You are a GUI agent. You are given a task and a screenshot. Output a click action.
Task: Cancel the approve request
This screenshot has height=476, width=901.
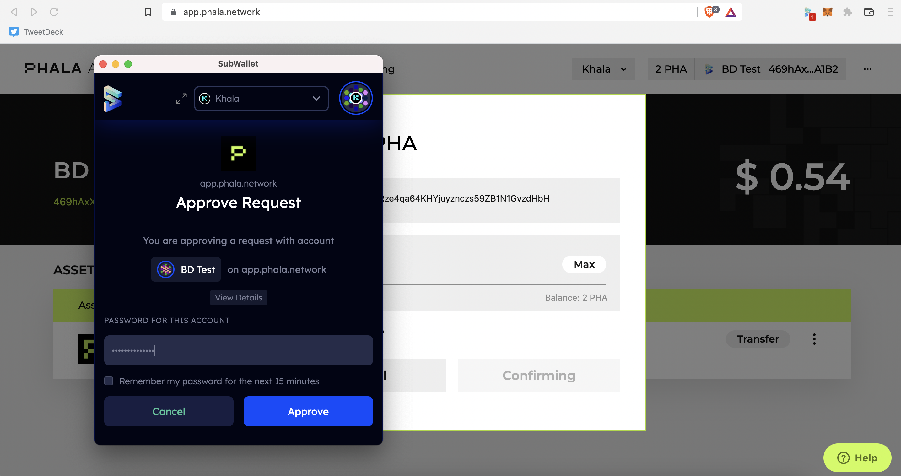[169, 411]
